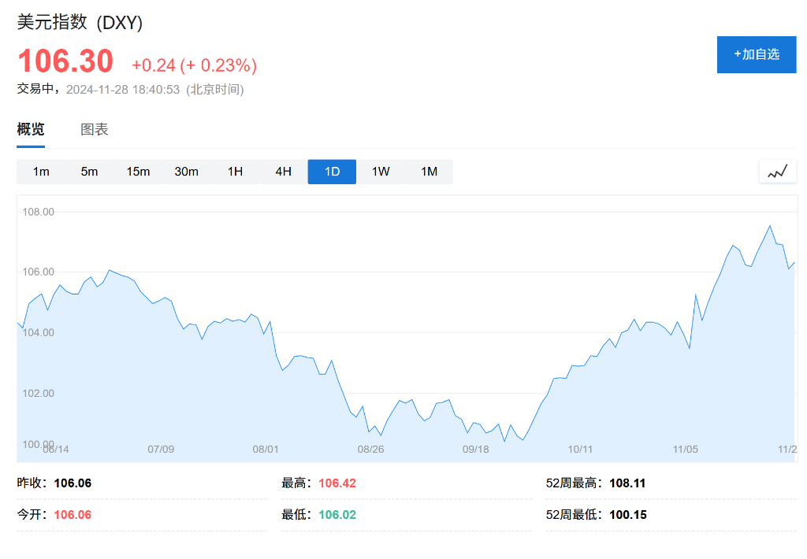Click the 今开 value 106.06

pyautogui.click(x=73, y=515)
